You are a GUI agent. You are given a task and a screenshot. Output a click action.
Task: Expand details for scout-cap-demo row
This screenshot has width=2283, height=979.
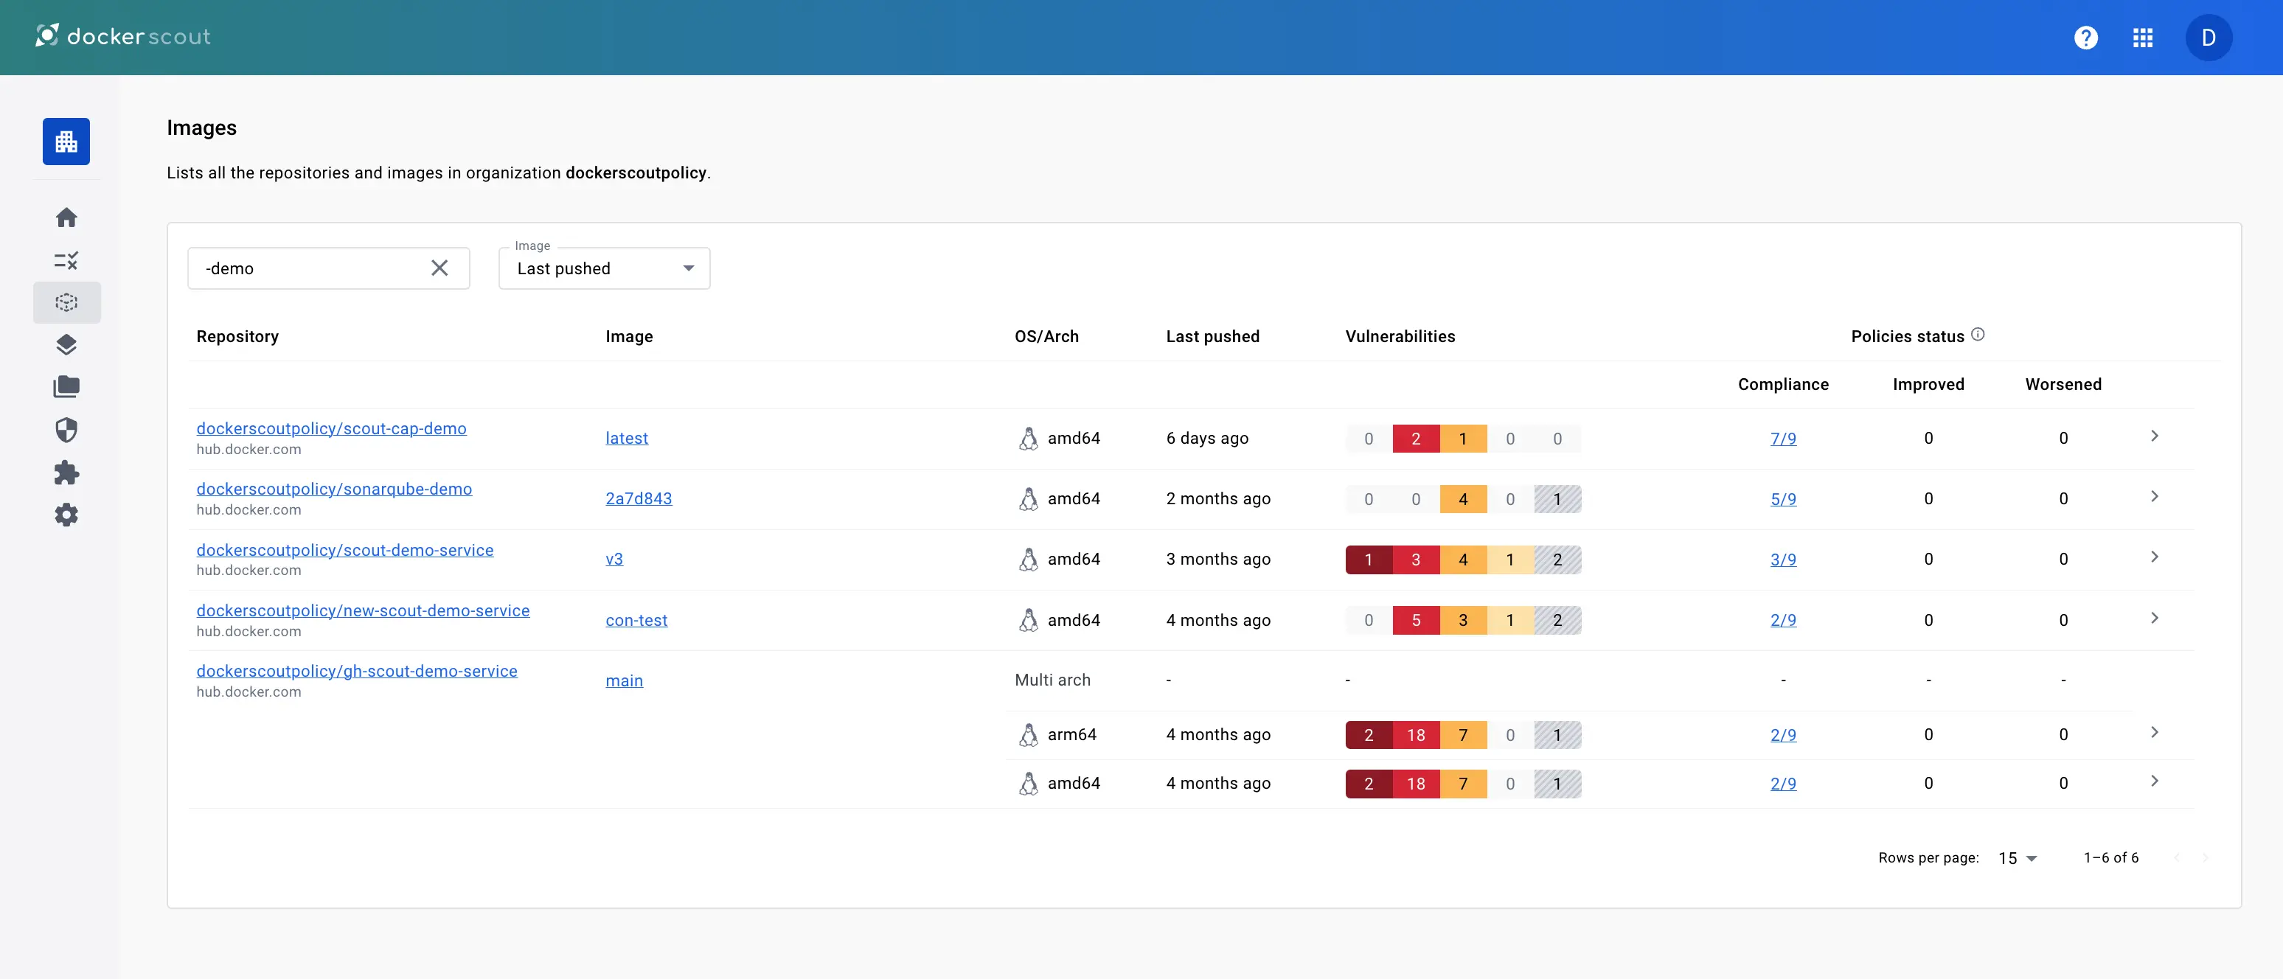click(x=2155, y=436)
